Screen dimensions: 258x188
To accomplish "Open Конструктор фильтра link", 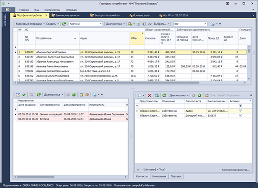I will [x=236, y=170].
